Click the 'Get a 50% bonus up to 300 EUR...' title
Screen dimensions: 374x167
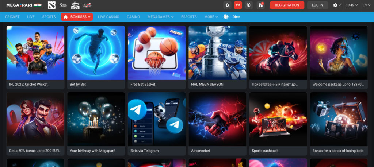pos(35,151)
